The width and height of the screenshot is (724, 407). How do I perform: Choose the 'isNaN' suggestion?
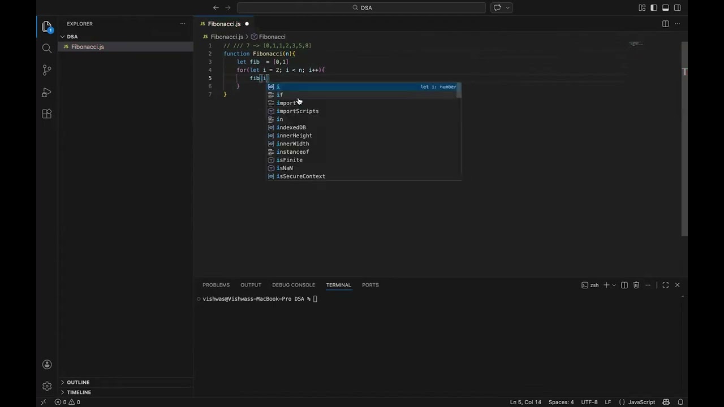tap(364, 168)
